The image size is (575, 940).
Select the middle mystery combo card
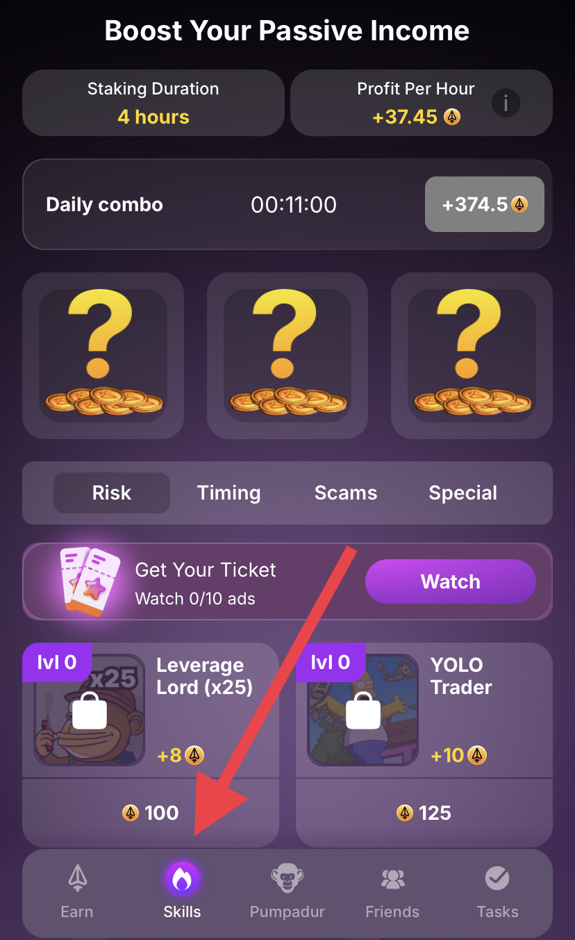tap(287, 356)
